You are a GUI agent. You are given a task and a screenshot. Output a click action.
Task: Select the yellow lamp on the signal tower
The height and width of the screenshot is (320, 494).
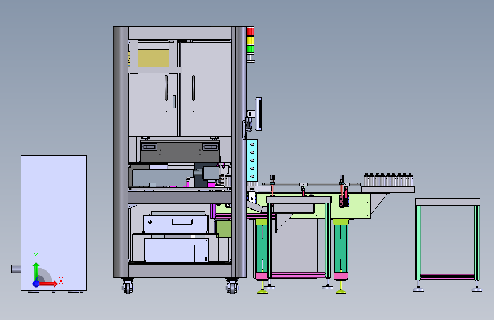(251, 40)
